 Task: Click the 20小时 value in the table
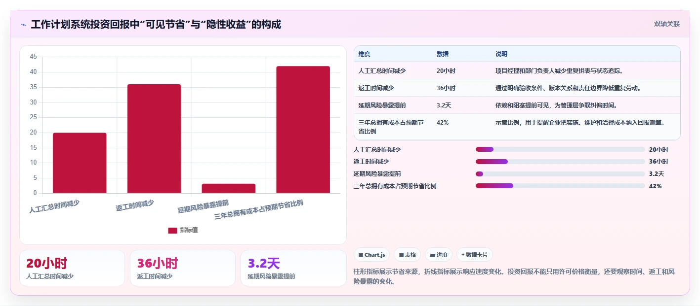click(446, 71)
